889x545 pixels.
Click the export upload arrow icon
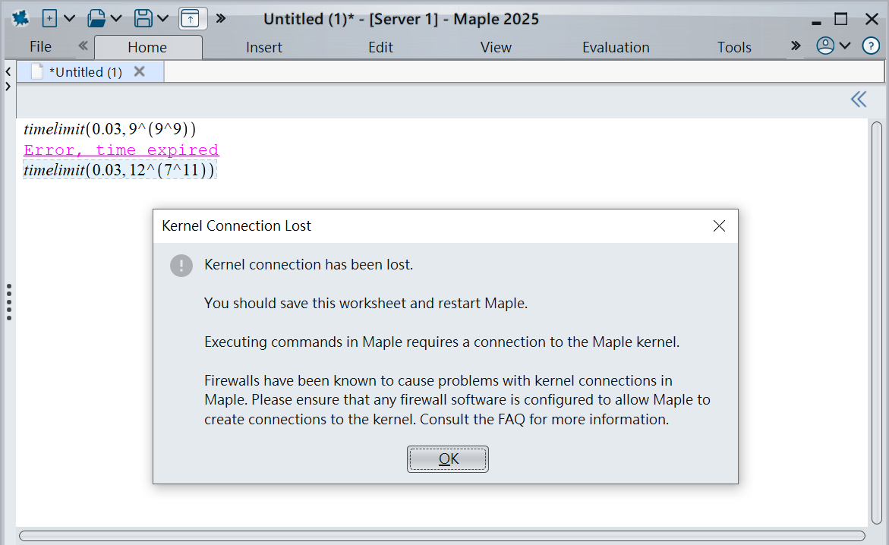[x=193, y=18]
